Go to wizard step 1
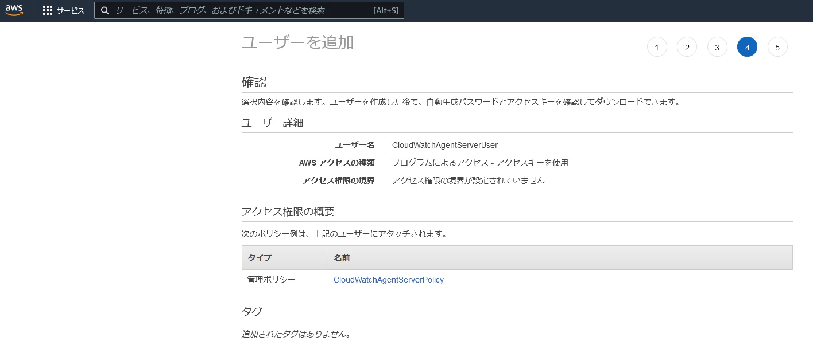The image size is (813, 345). pyautogui.click(x=657, y=47)
